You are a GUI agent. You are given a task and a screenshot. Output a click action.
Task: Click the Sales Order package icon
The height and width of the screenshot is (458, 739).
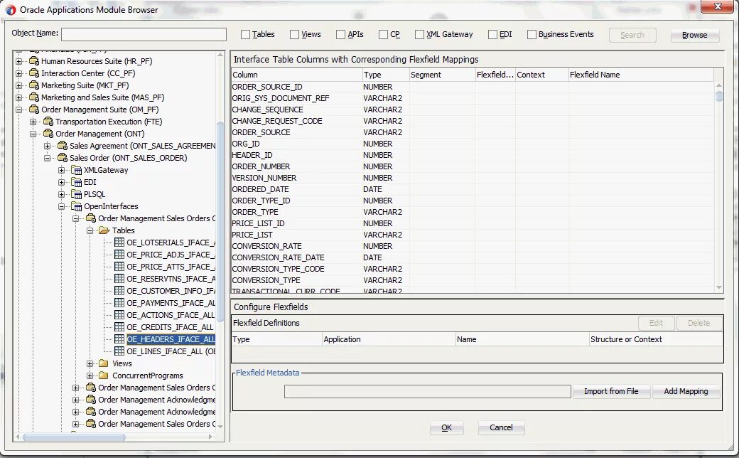(63, 158)
